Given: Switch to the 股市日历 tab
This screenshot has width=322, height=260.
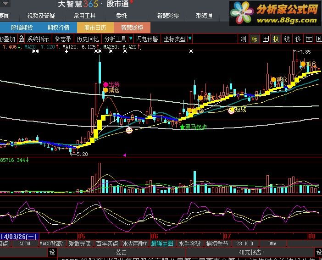Looking at the screenshot, I should (x=95, y=28).
